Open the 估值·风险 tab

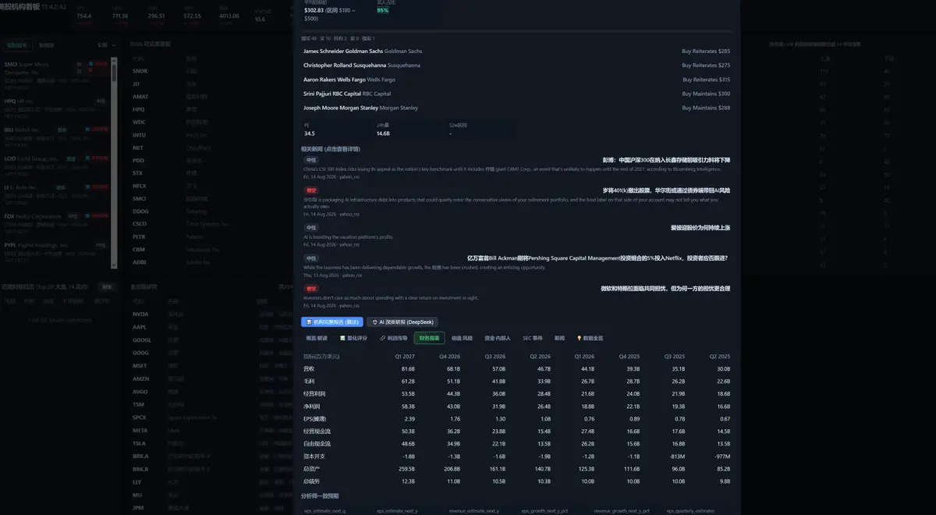click(x=462, y=338)
